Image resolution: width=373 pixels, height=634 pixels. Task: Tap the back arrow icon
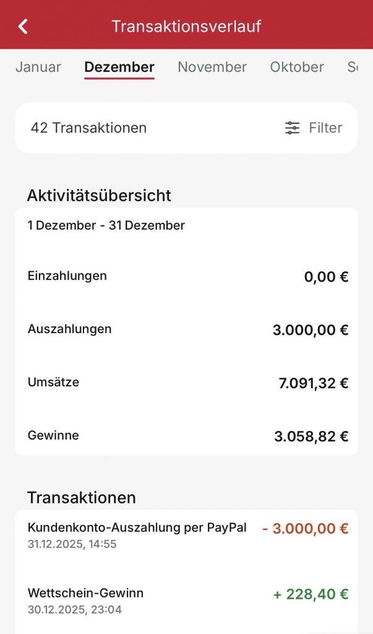click(x=24, y=26)
